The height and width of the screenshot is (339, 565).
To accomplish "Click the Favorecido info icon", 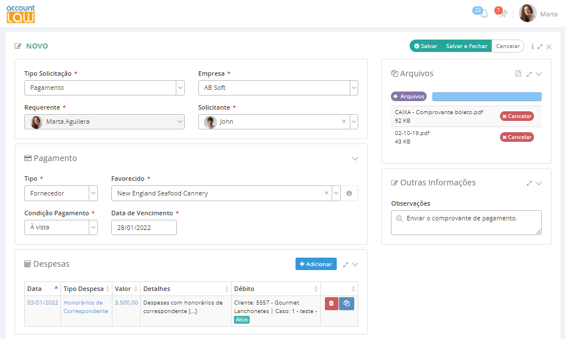I will click(349, 193).
